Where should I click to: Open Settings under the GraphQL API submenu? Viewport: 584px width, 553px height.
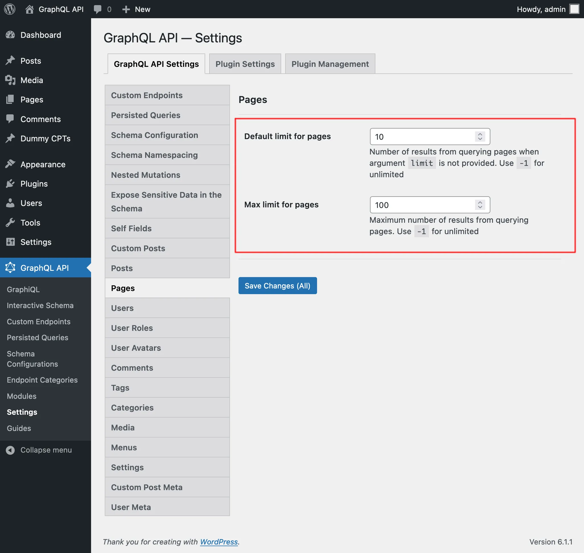(22, 412)
